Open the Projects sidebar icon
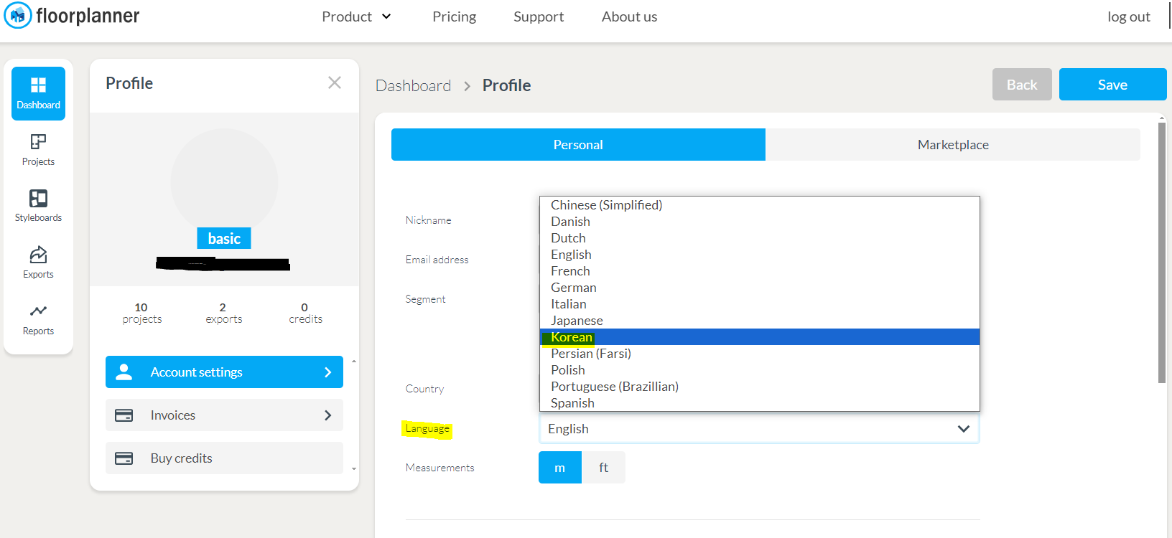Viewport: 1172px width, 538px height. (38, 150)
